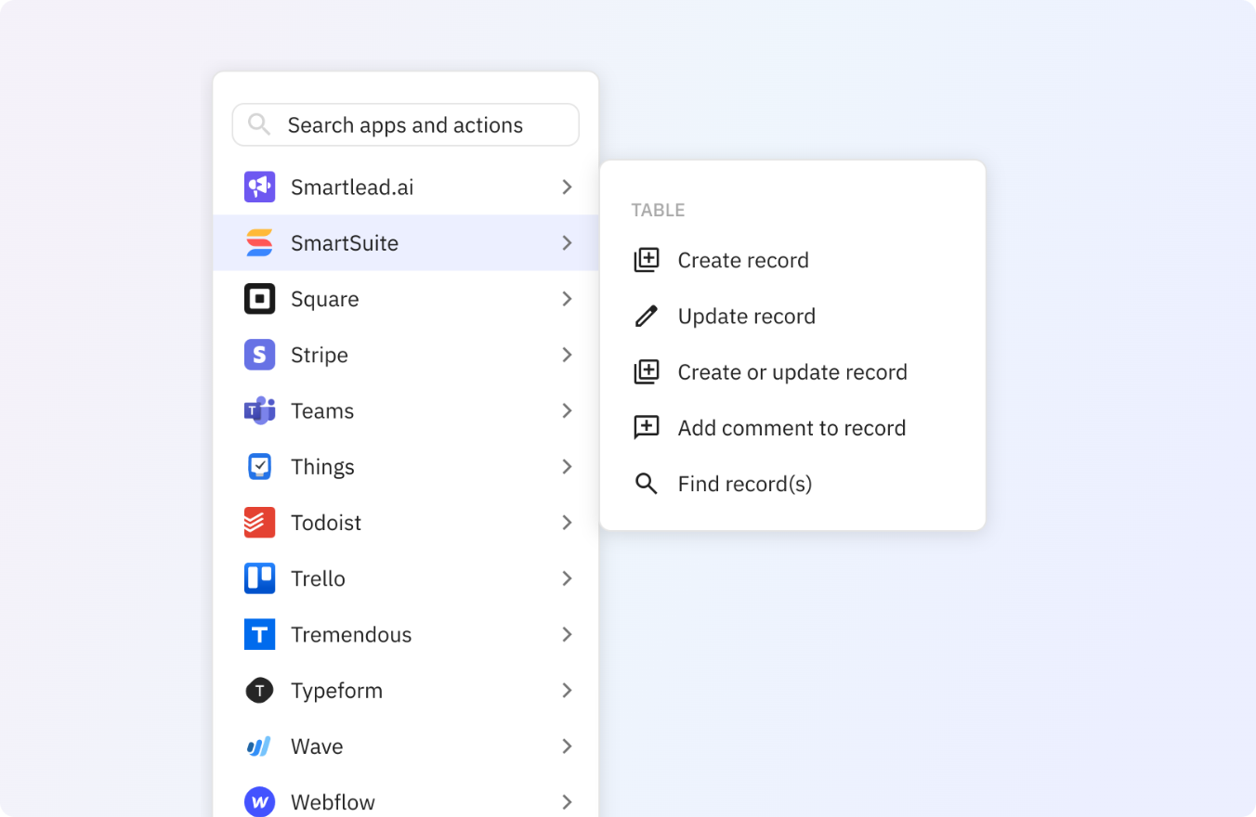Click the TABLE section heading

[658, 211]
